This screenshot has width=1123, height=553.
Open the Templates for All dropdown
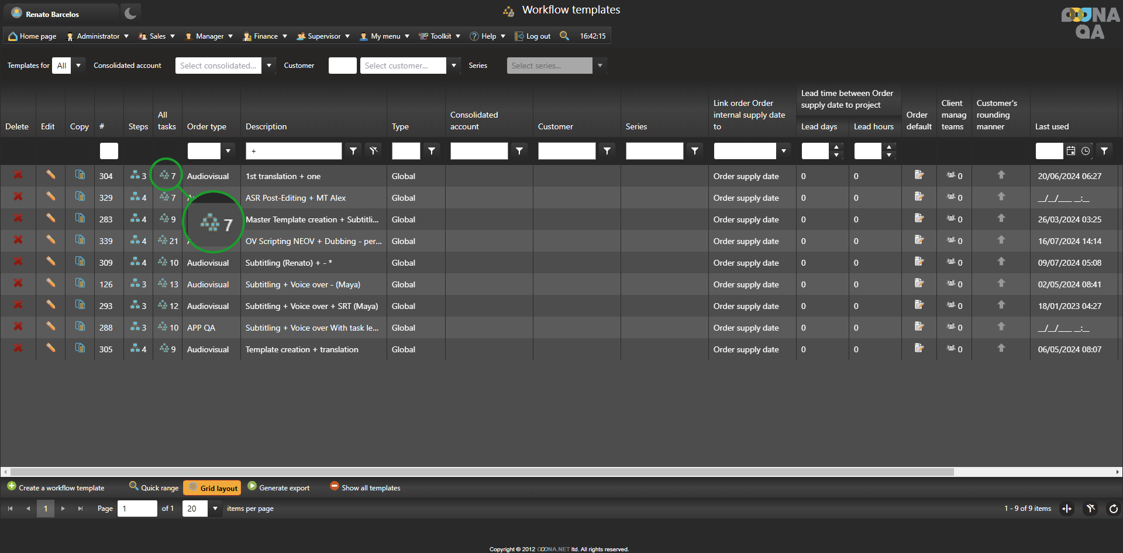click(x=78, y=66)
